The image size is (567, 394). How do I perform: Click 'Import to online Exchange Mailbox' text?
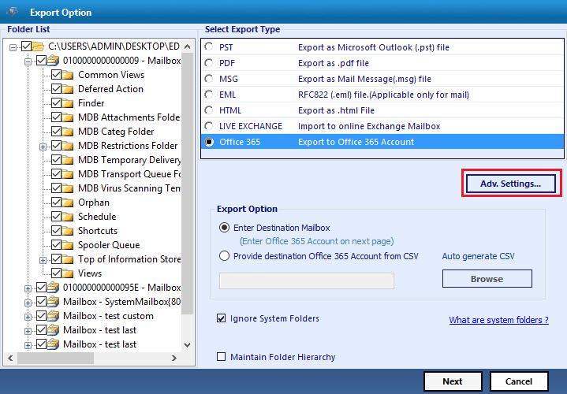(369, 126)
